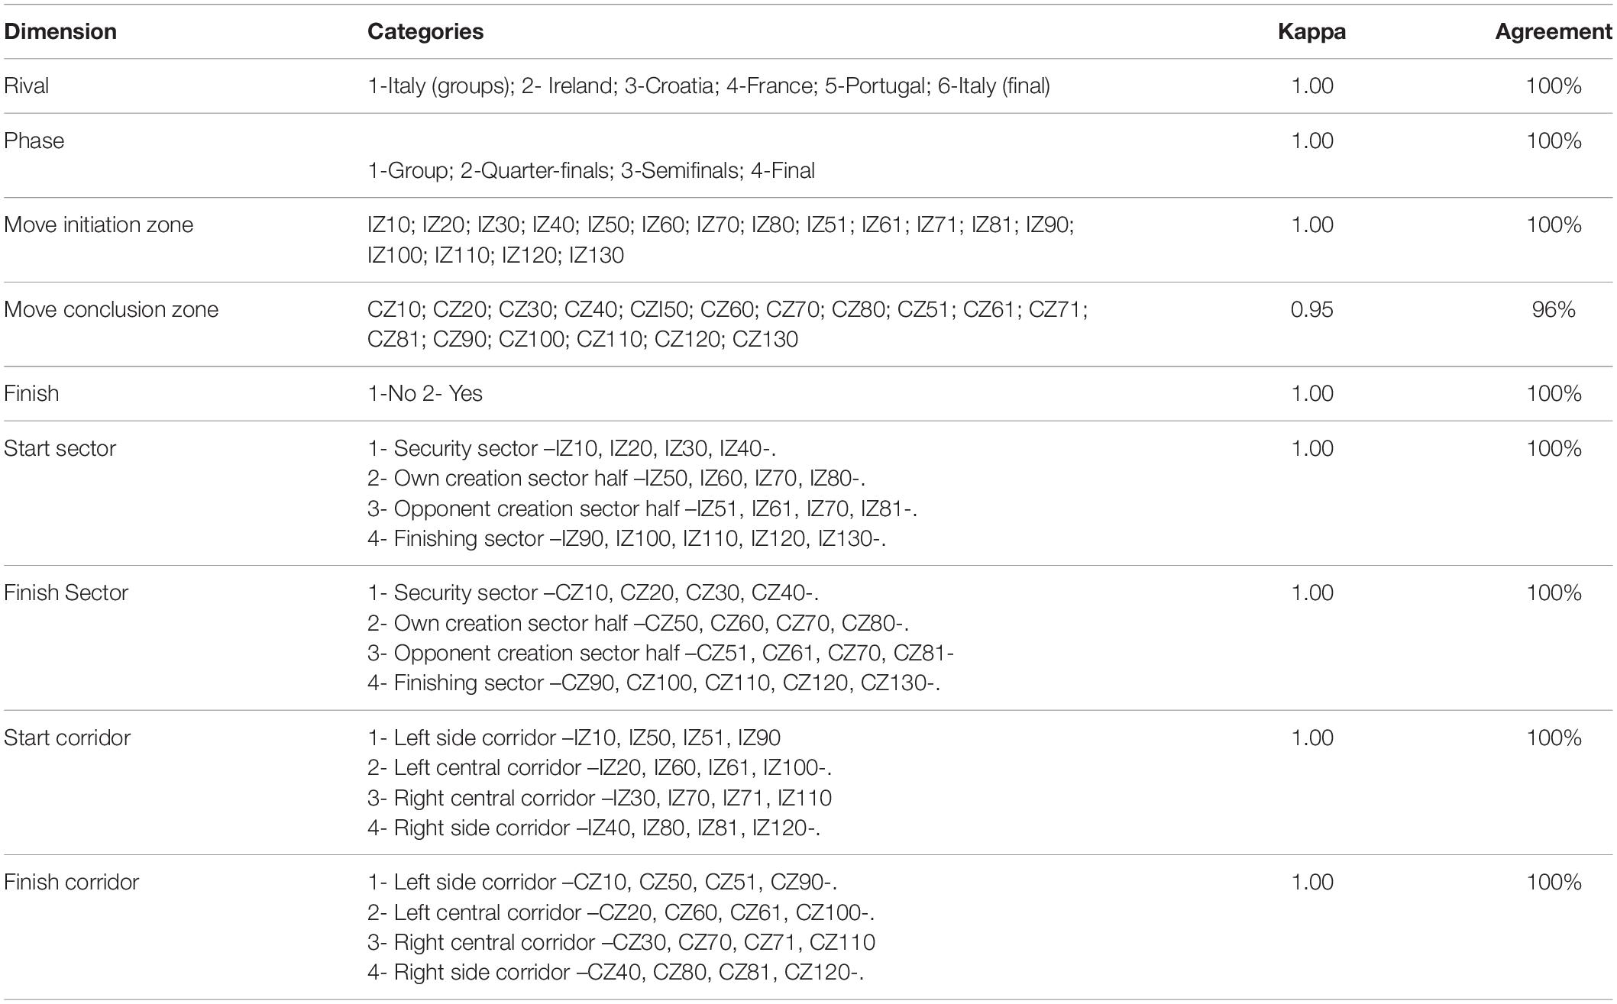Click 'Finishing sector –CZ90, CZ100' line

(654, 683)
